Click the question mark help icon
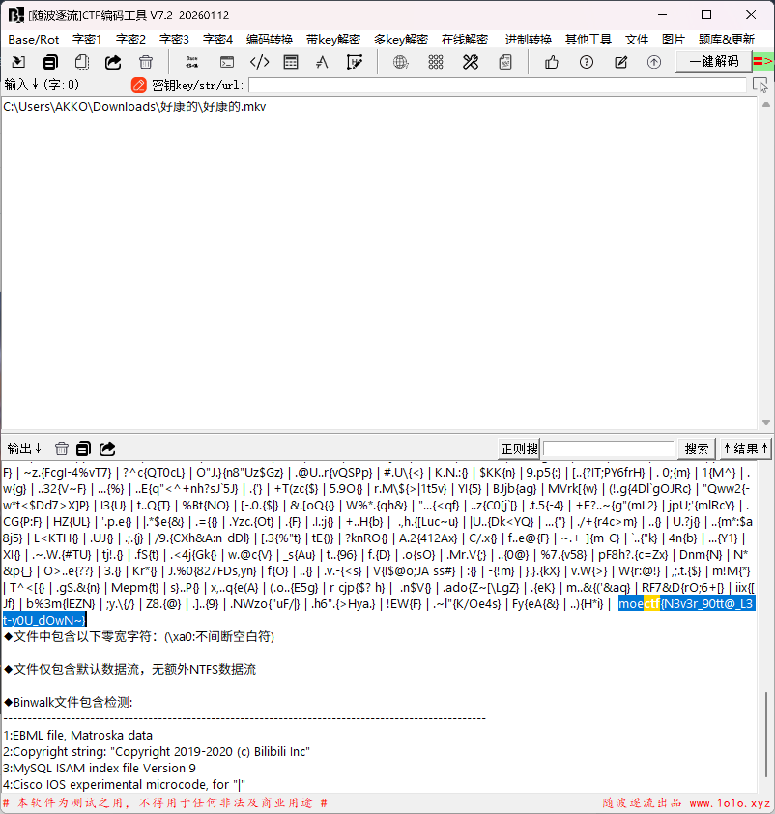775x814 pixels. tap(586, 62)
